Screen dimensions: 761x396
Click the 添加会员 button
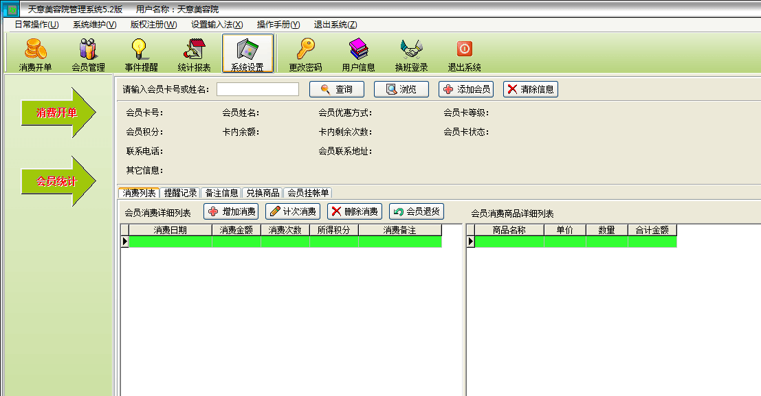(466, 89)
